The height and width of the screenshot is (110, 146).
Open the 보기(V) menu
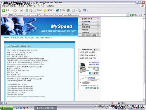[21, 6]
